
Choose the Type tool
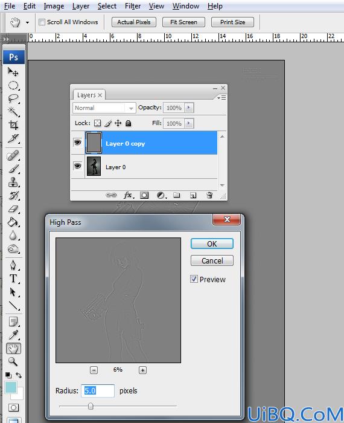(x=13, y=279)
